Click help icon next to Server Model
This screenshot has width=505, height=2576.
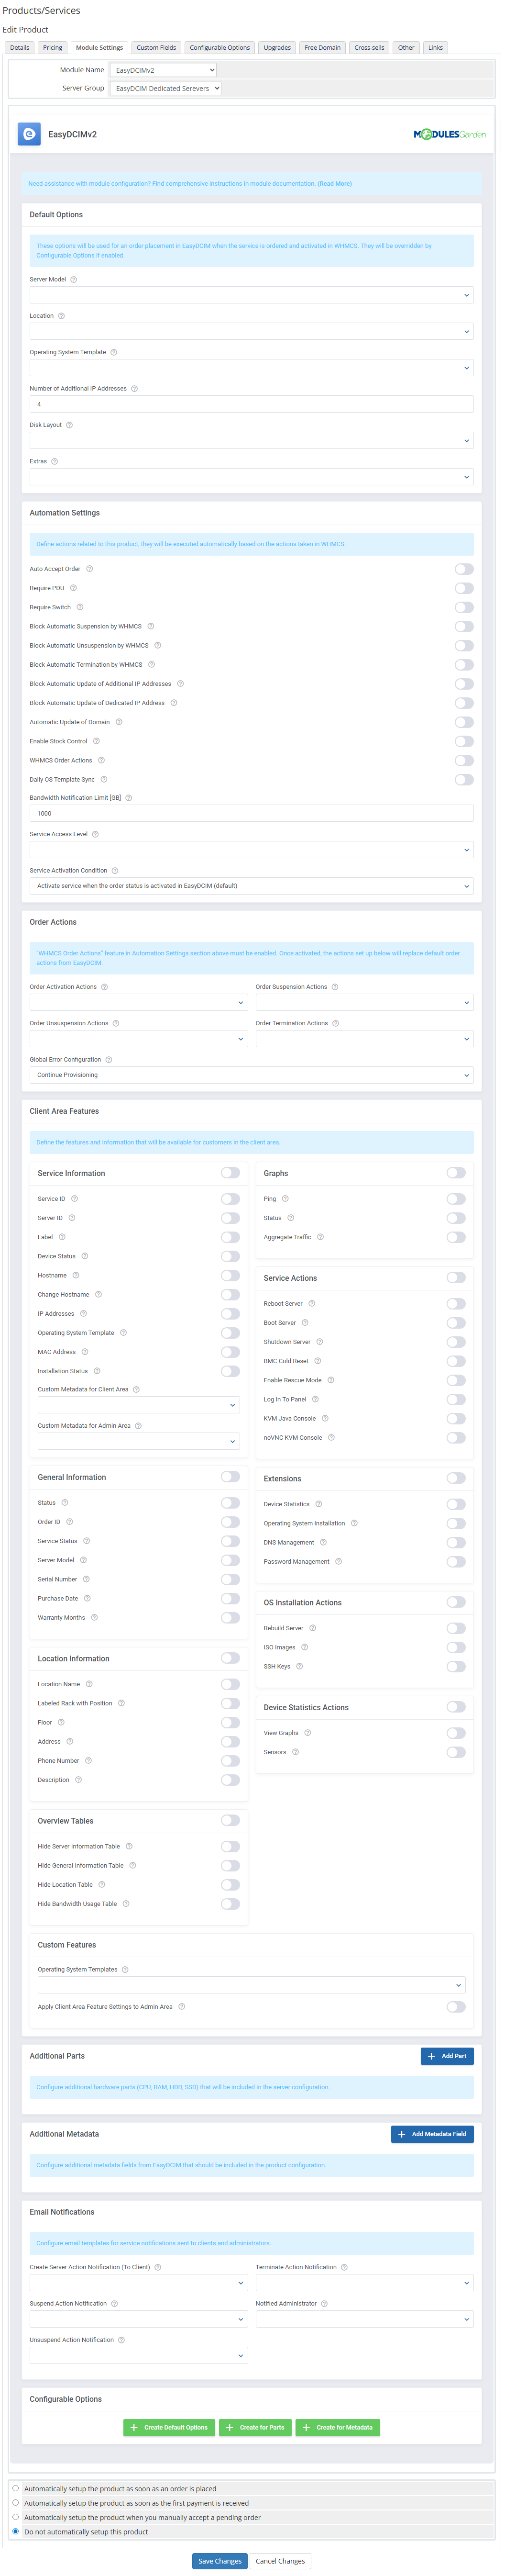[x=74, y=279]
